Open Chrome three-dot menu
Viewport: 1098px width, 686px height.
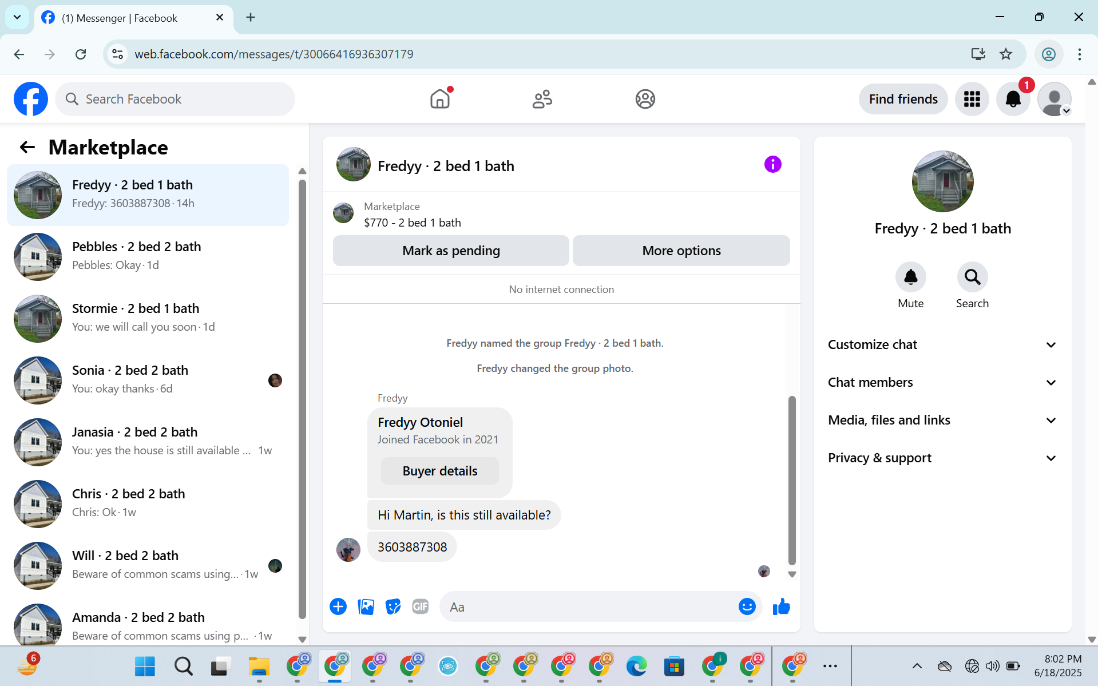point(1079,54)
